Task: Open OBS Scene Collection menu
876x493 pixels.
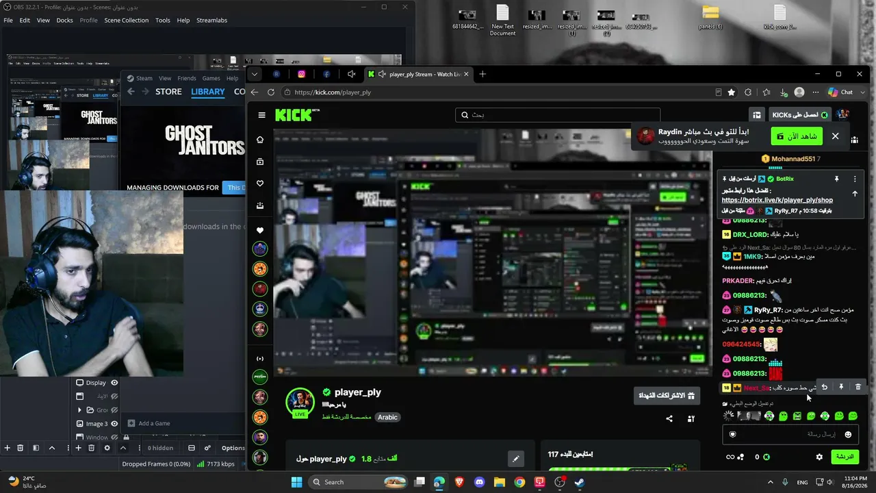Action: click(126, 20)
